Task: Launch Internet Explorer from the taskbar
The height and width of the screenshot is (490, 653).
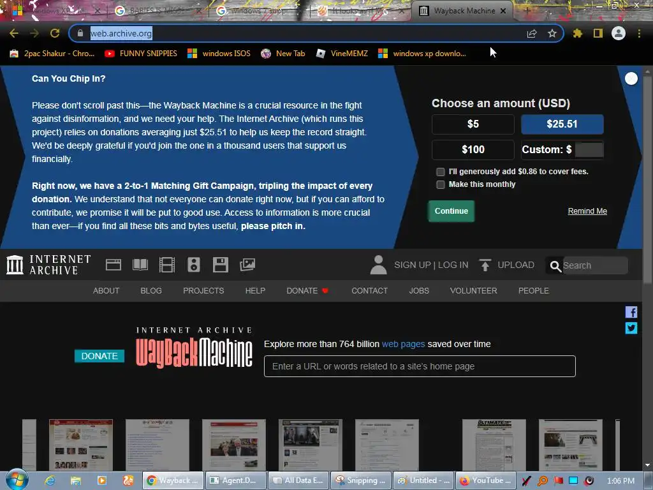Action: 50,480
